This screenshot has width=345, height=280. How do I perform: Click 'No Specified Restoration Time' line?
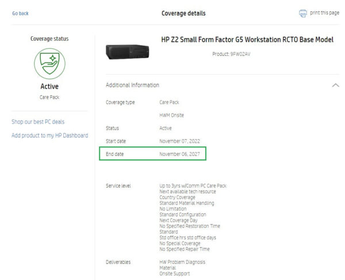190,226
